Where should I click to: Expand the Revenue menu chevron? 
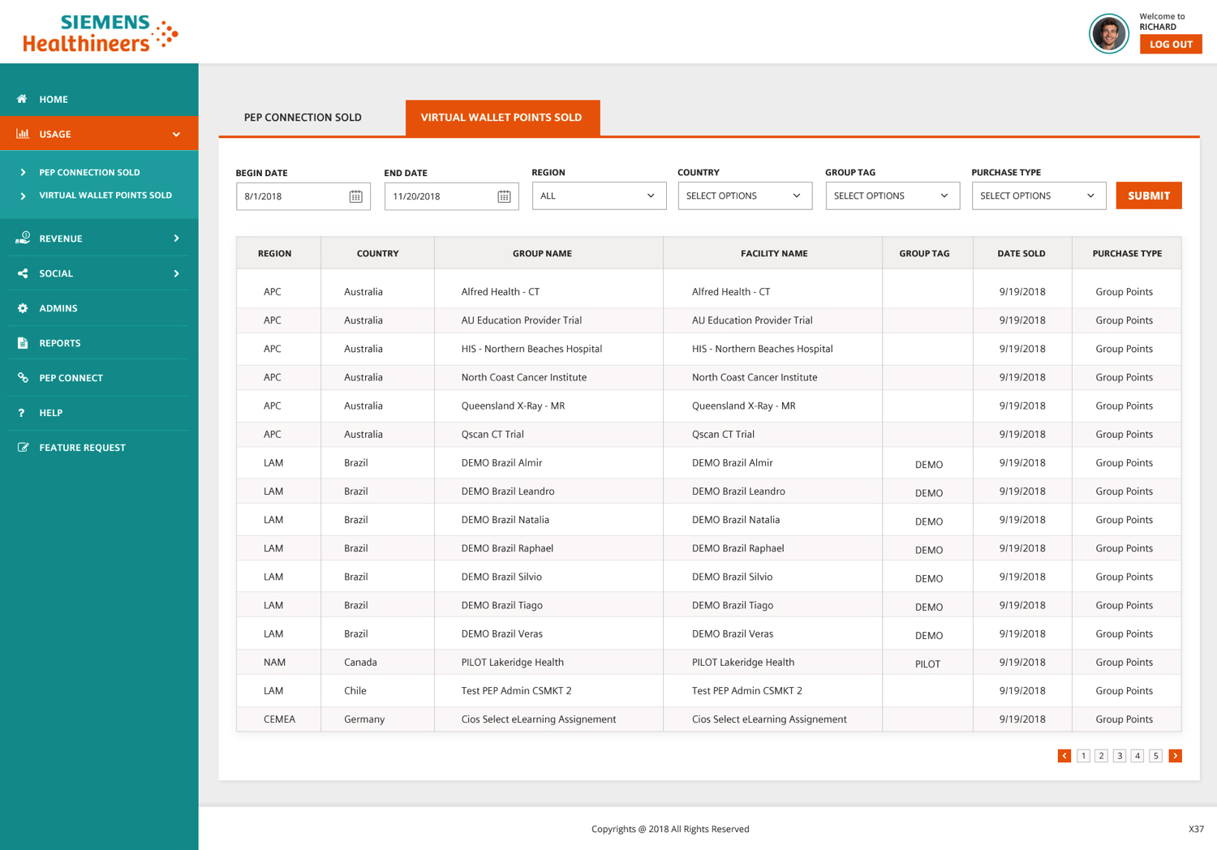click(x=176, y=238)
